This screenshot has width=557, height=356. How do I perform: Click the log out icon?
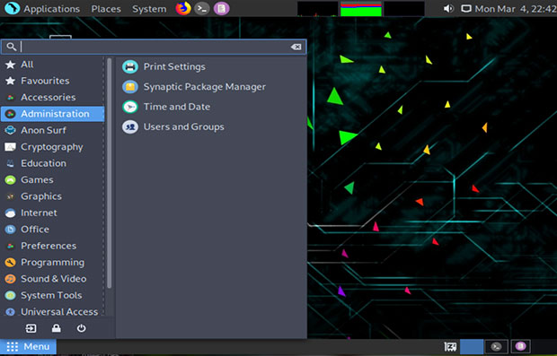point(31,328)
